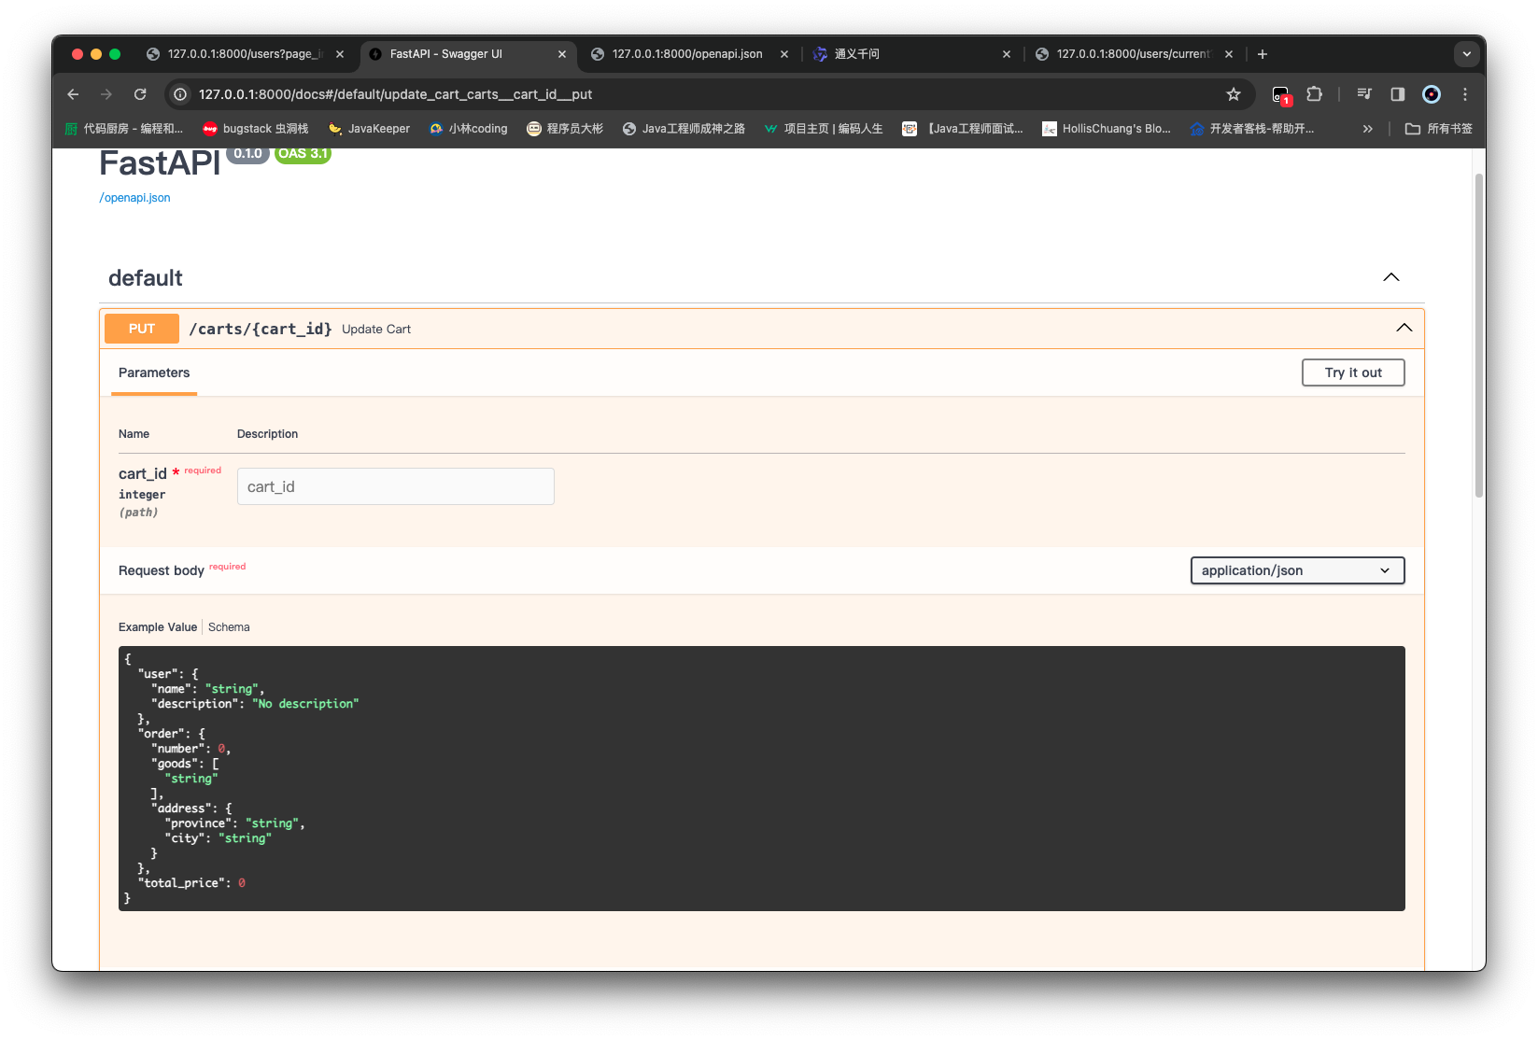The image size is (1538, 1040).
Task: Close the openapi.json tab
Action: [784, 54]
